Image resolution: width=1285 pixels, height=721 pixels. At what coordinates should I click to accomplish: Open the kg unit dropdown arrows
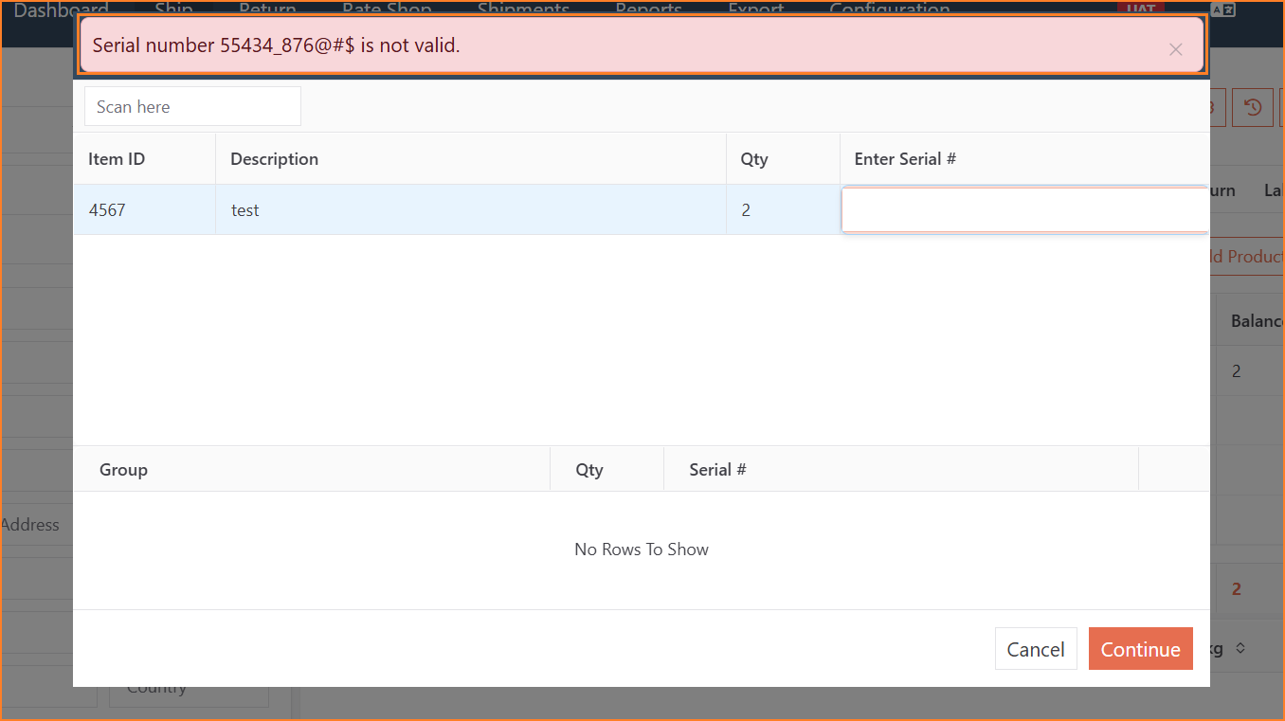tap(1240, 649)
